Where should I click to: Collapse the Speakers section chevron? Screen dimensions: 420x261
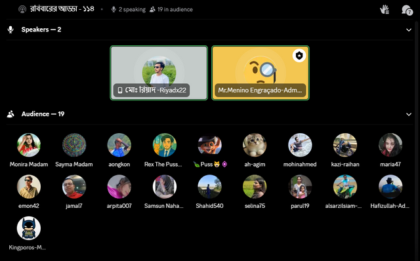408,30
